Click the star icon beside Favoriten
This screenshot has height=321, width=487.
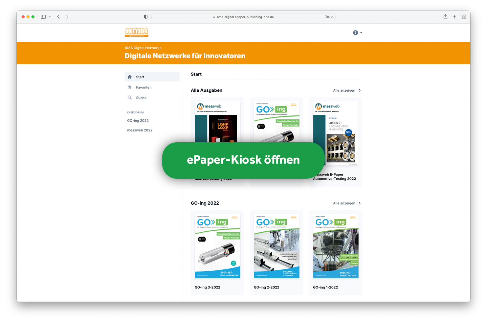click(x=130, y=87)
